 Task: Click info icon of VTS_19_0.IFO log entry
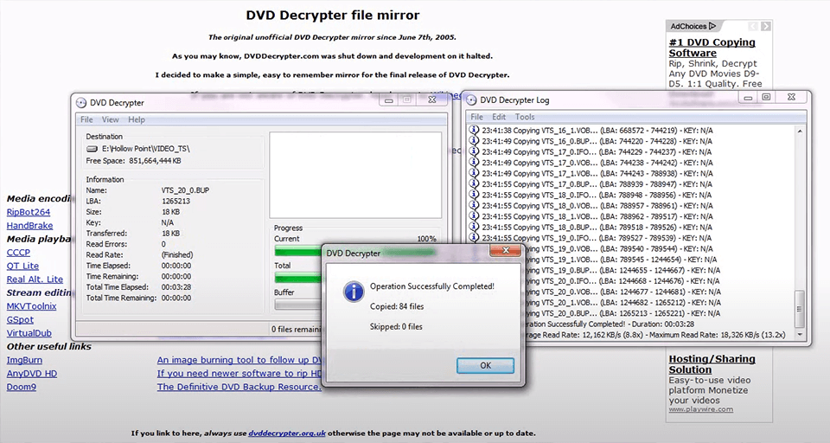pyautogui.click(x=474, y=237)
